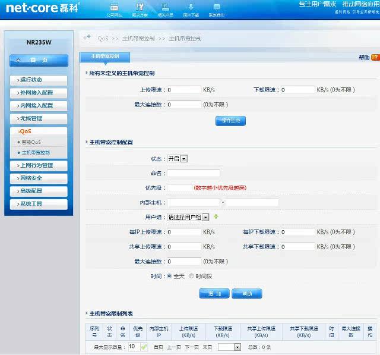Screen dimensions: 380x355
Task: Go to 下一页 in the list pagination
Action: (191, 347)
